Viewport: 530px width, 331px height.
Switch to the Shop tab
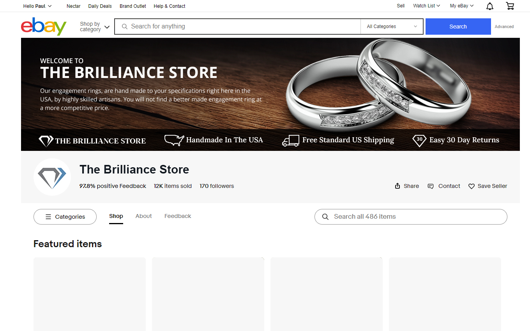click(116, 216)
